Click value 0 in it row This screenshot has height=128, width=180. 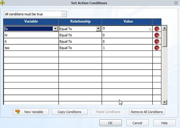[x=127, y=41]
